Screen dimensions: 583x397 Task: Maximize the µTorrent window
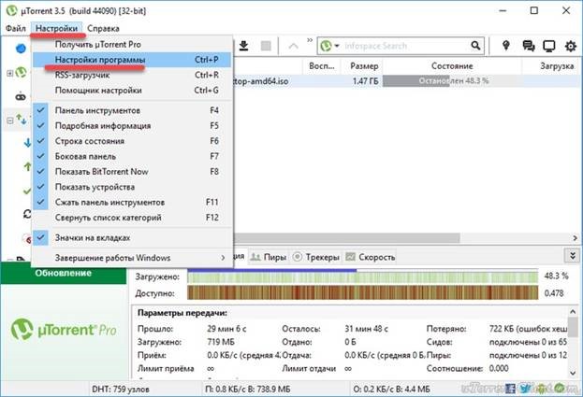click(534, 10)
